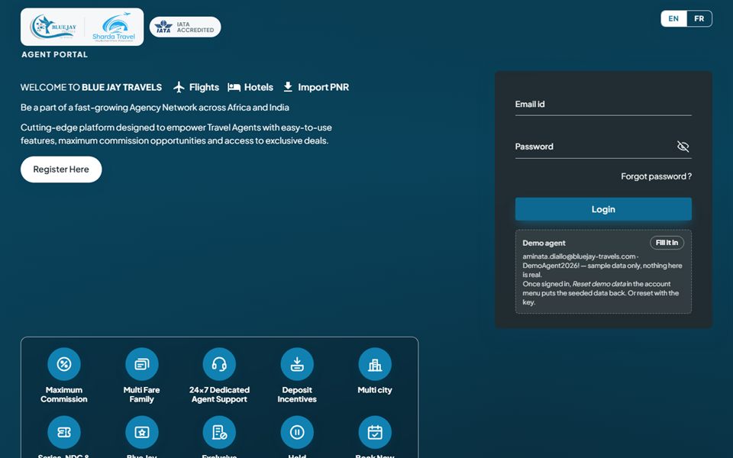Click the Reset demo data italic text

[x=599, y=284]
